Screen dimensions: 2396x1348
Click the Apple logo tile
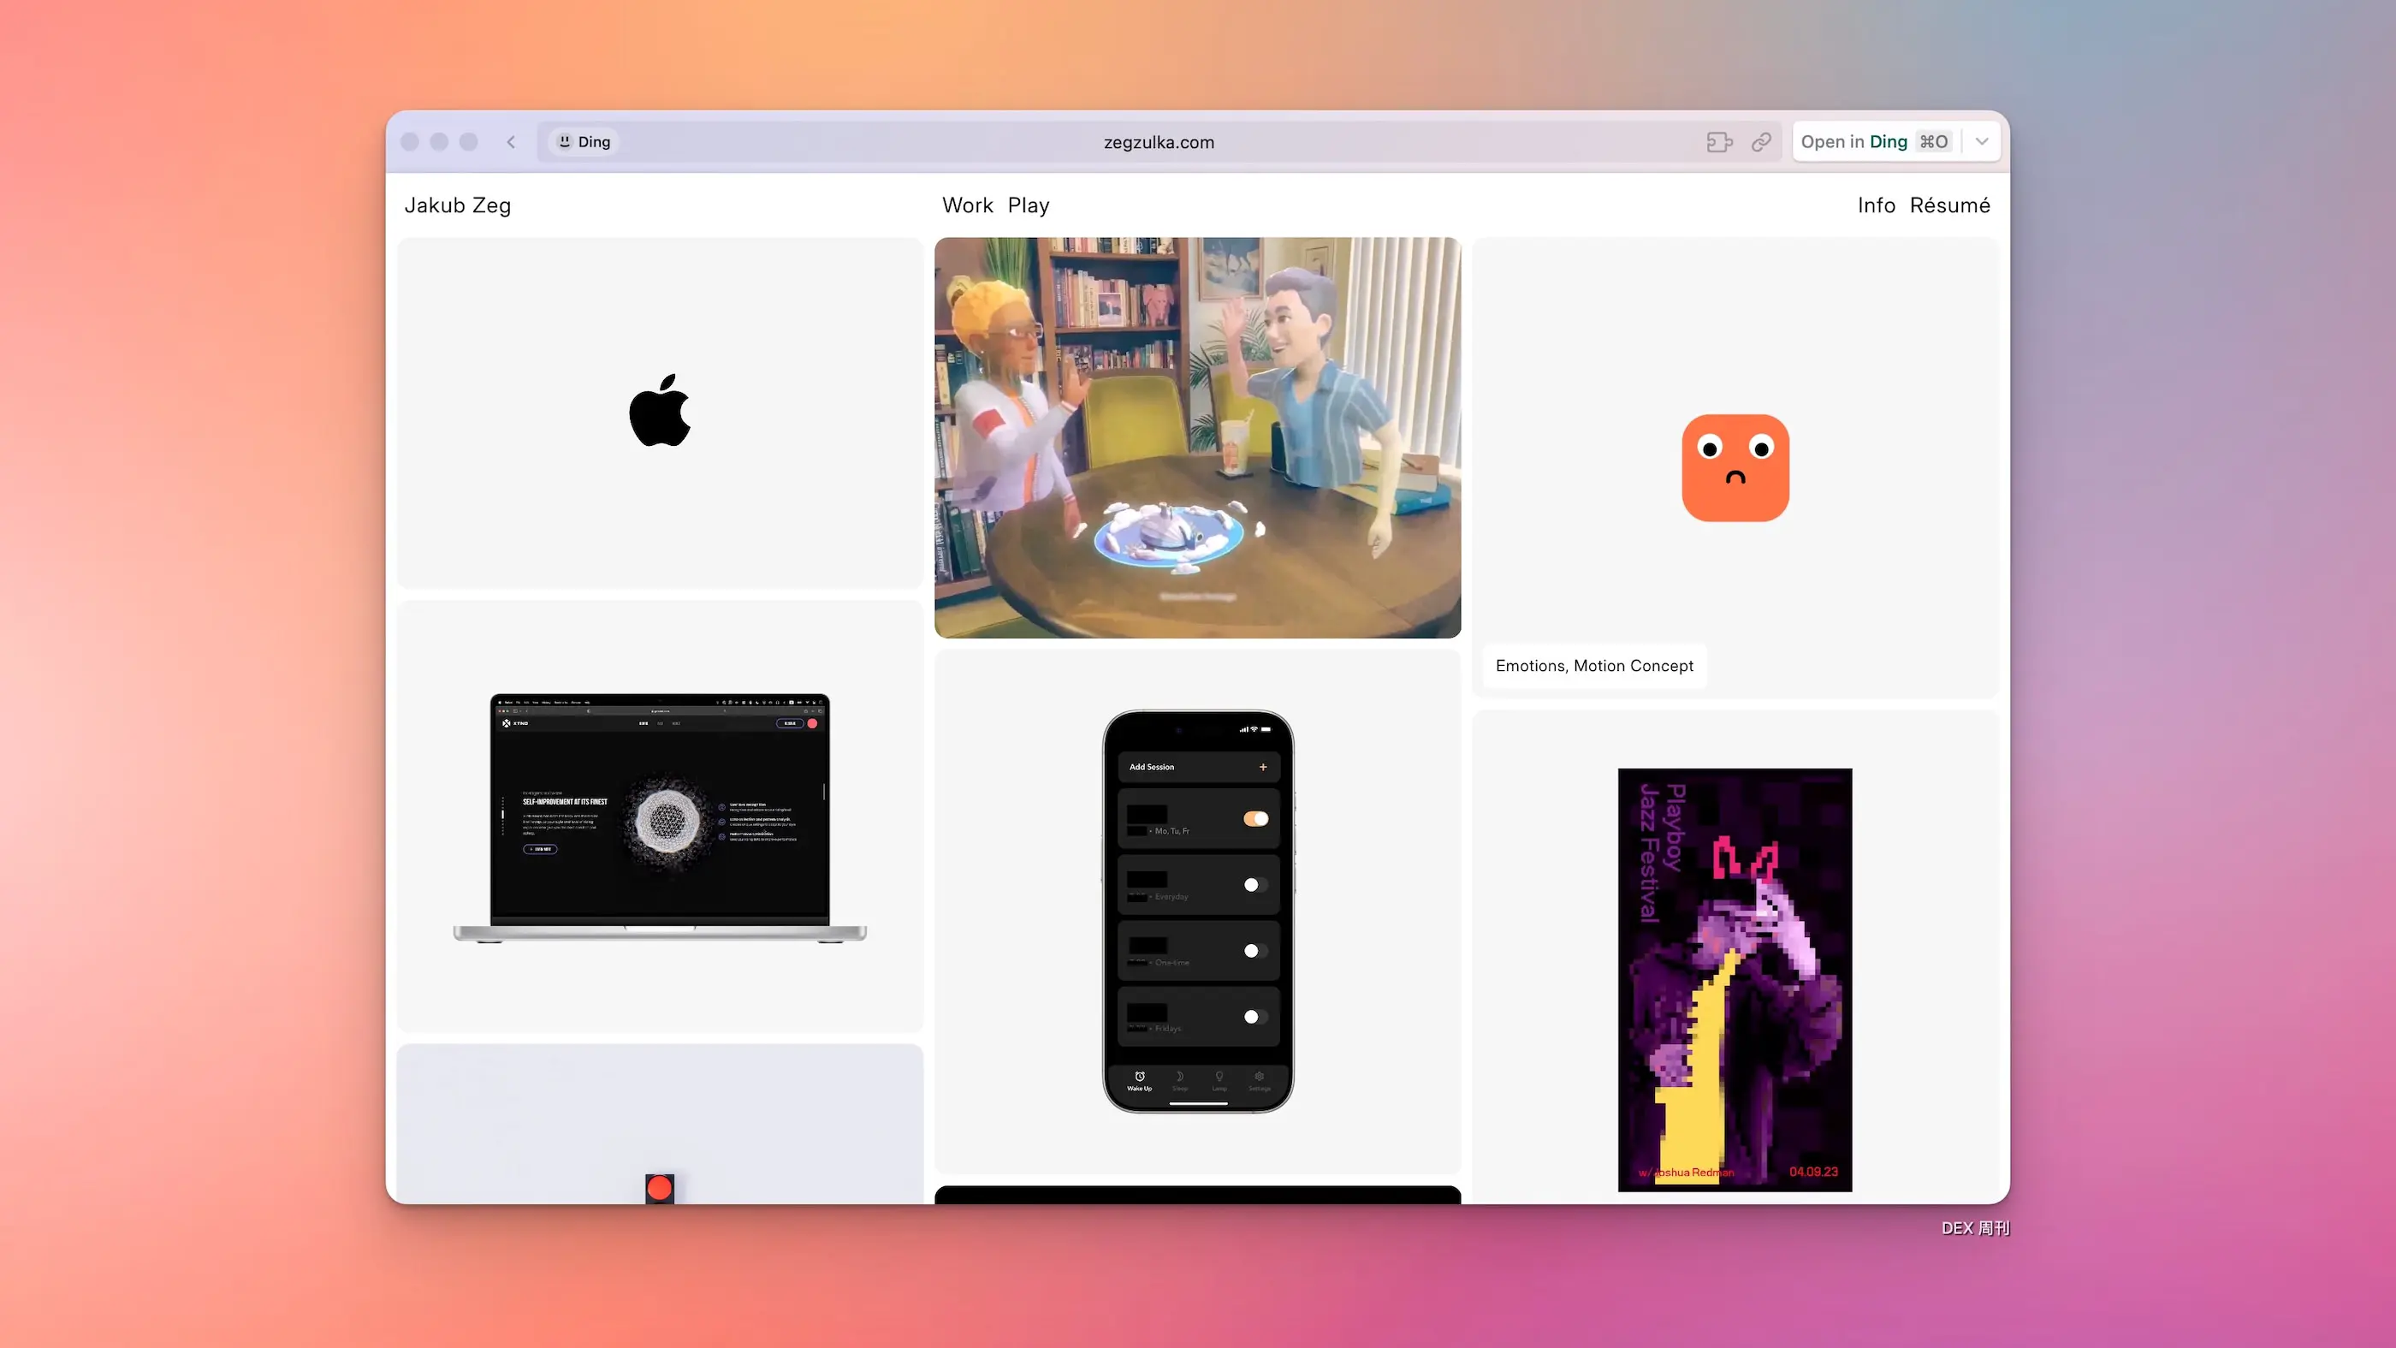click(x=660, y=411)
